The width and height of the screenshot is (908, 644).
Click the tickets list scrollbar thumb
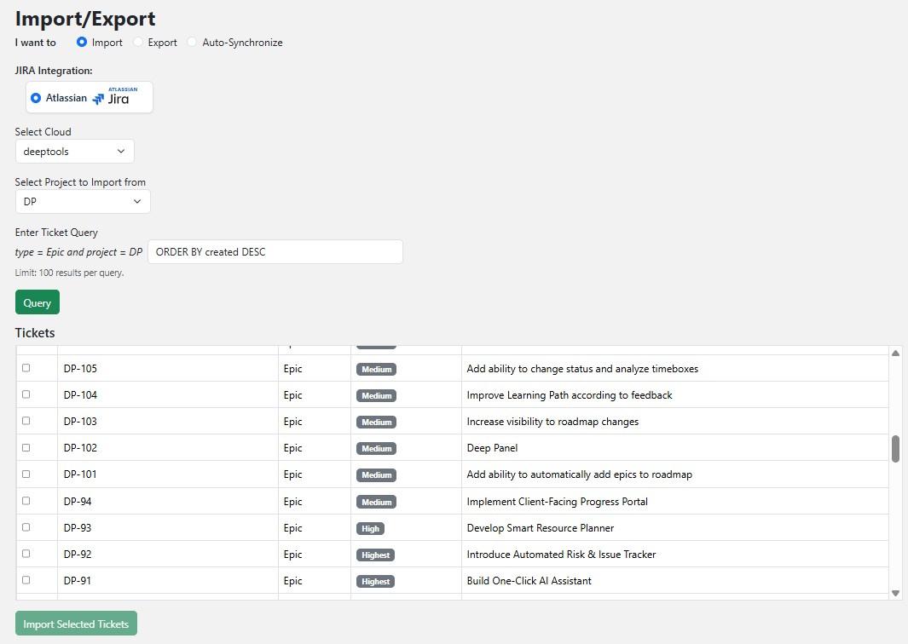point(895,449)
